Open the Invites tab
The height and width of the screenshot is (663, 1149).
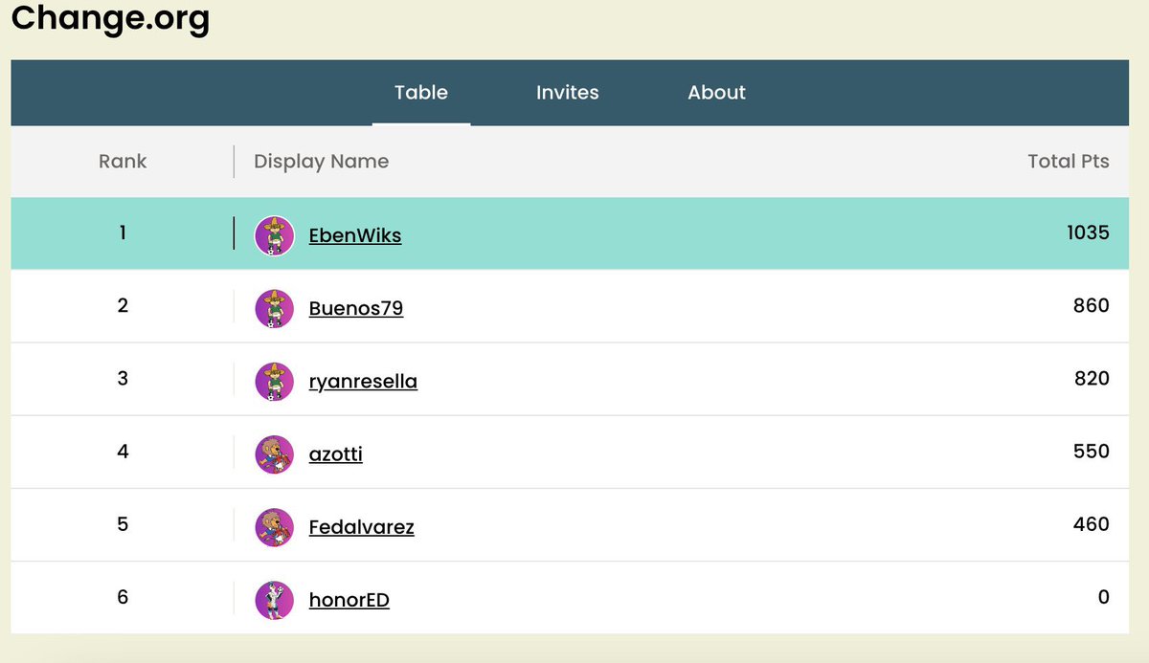click(x=568, y=93)
